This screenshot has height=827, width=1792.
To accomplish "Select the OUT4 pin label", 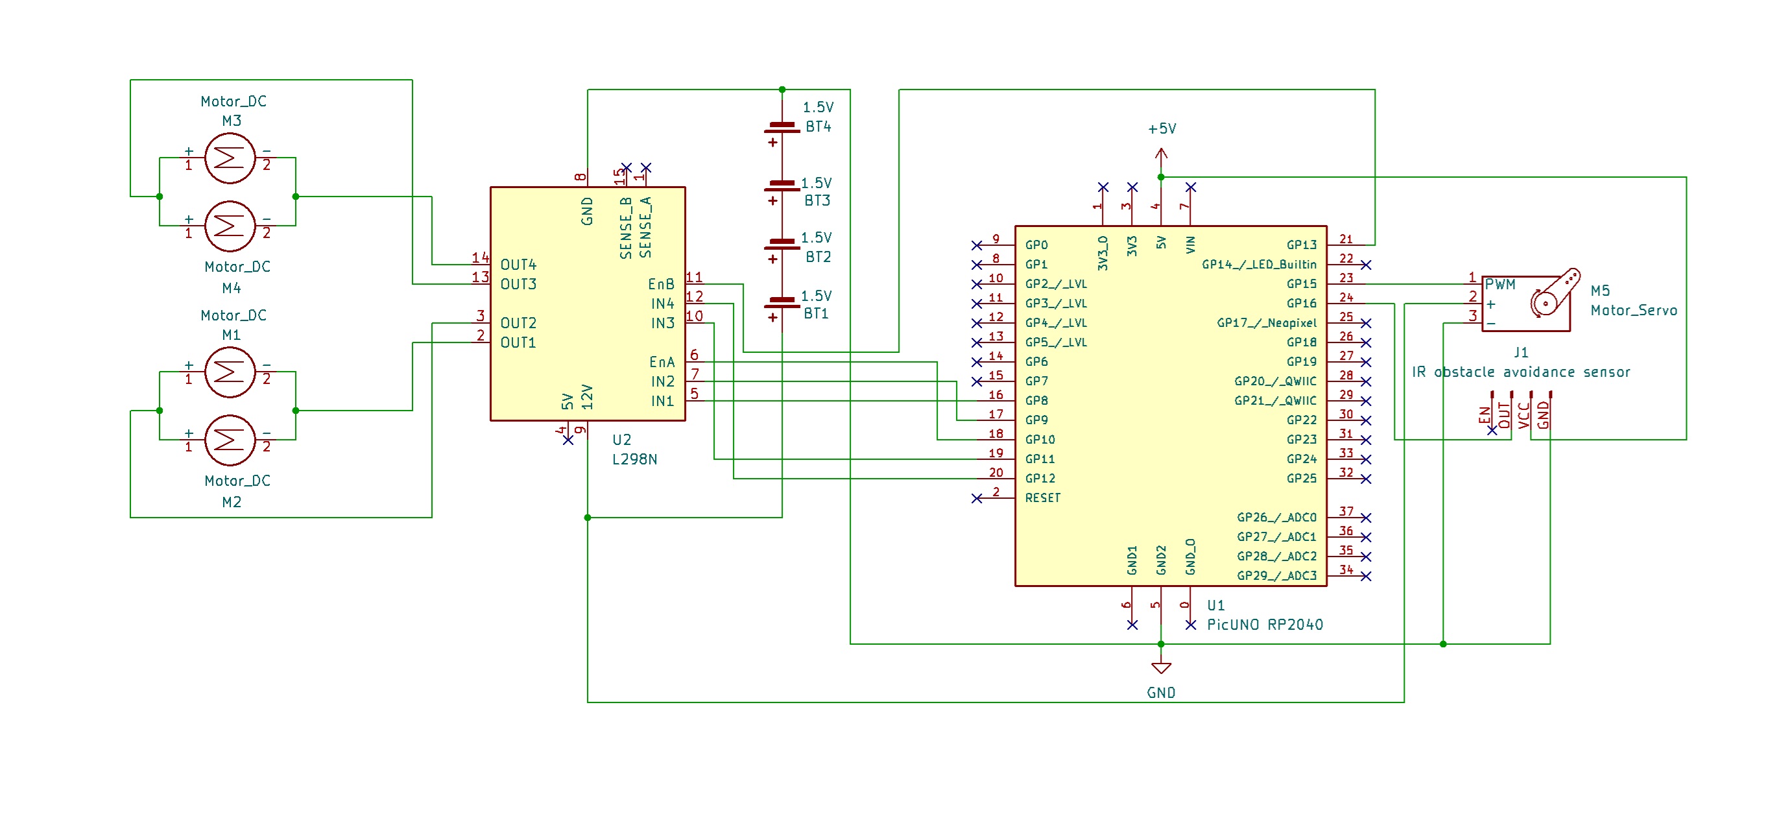I will [518, 265].
